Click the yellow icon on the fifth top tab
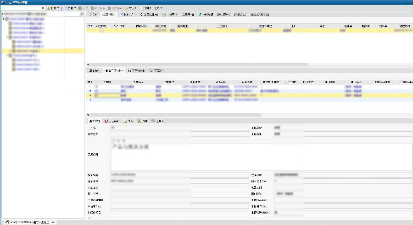 click(164, 15)
